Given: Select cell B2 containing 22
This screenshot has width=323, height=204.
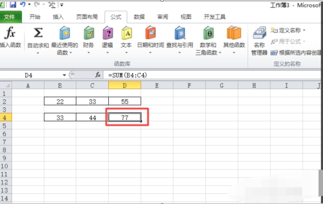Looking at the screenshot, I should (x=60, y=101).
